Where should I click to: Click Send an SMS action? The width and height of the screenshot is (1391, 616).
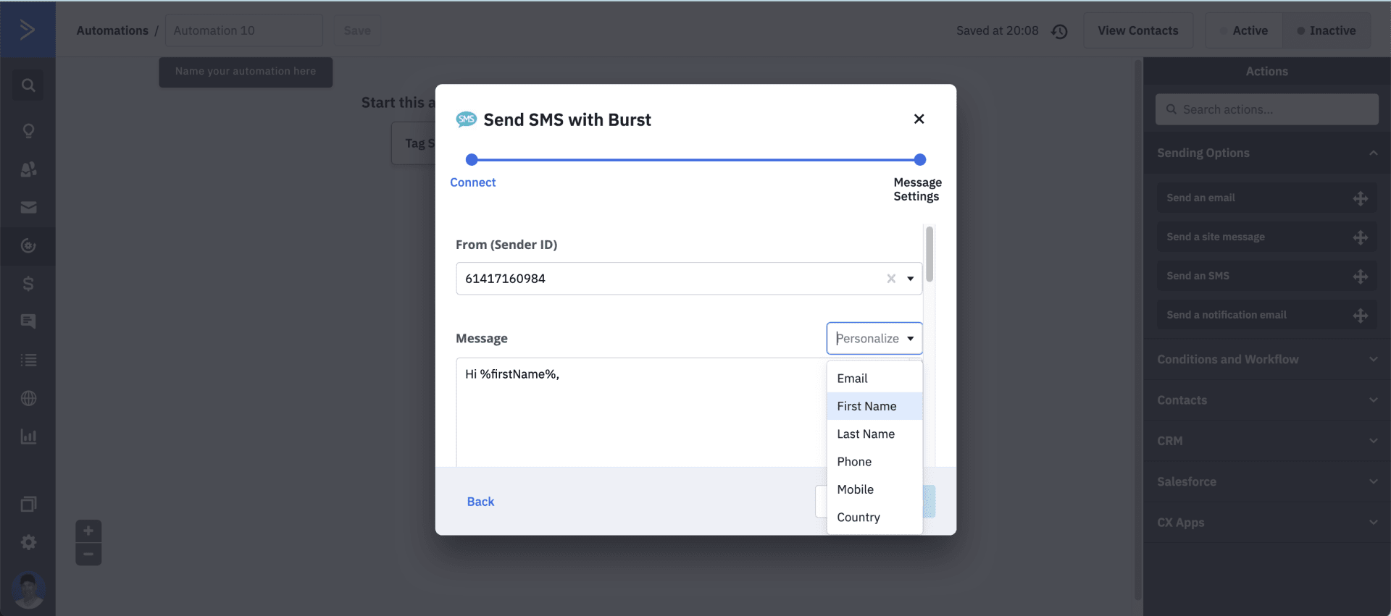pyautogui.click(x=1267, y=277)
